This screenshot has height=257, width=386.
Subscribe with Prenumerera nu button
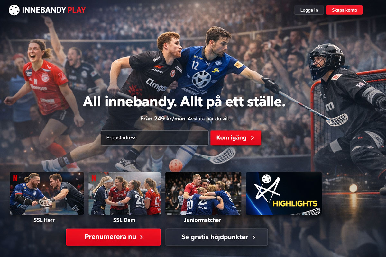[x=113, y=237]
